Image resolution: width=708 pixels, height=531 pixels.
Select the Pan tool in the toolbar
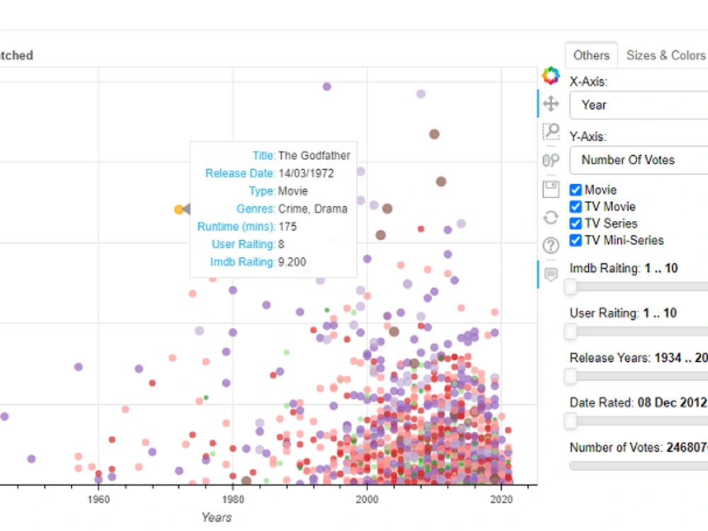click(x=551, y=103)
